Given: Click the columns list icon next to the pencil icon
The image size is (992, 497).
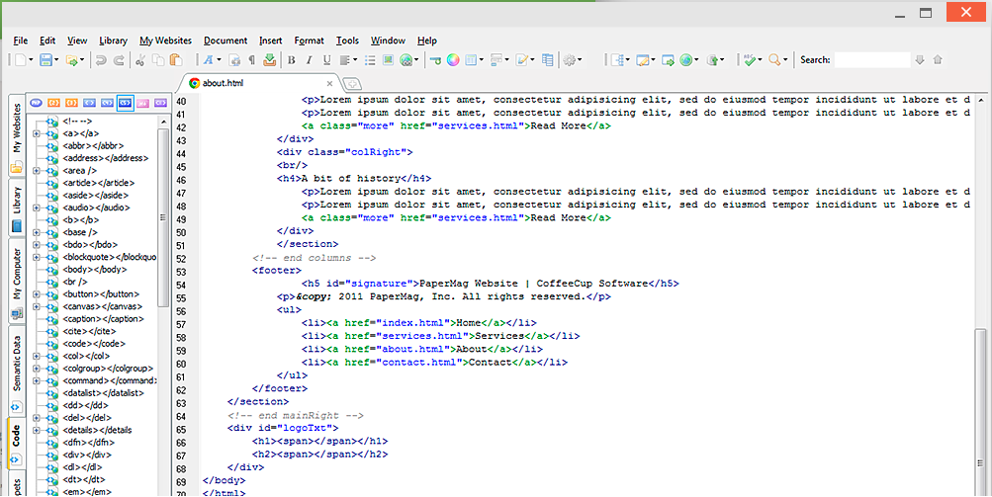Looking at the screenshot, I should pos(548,60).
